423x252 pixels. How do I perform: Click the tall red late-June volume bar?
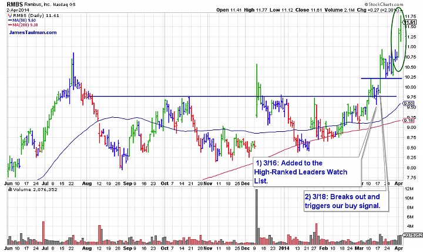43,233
